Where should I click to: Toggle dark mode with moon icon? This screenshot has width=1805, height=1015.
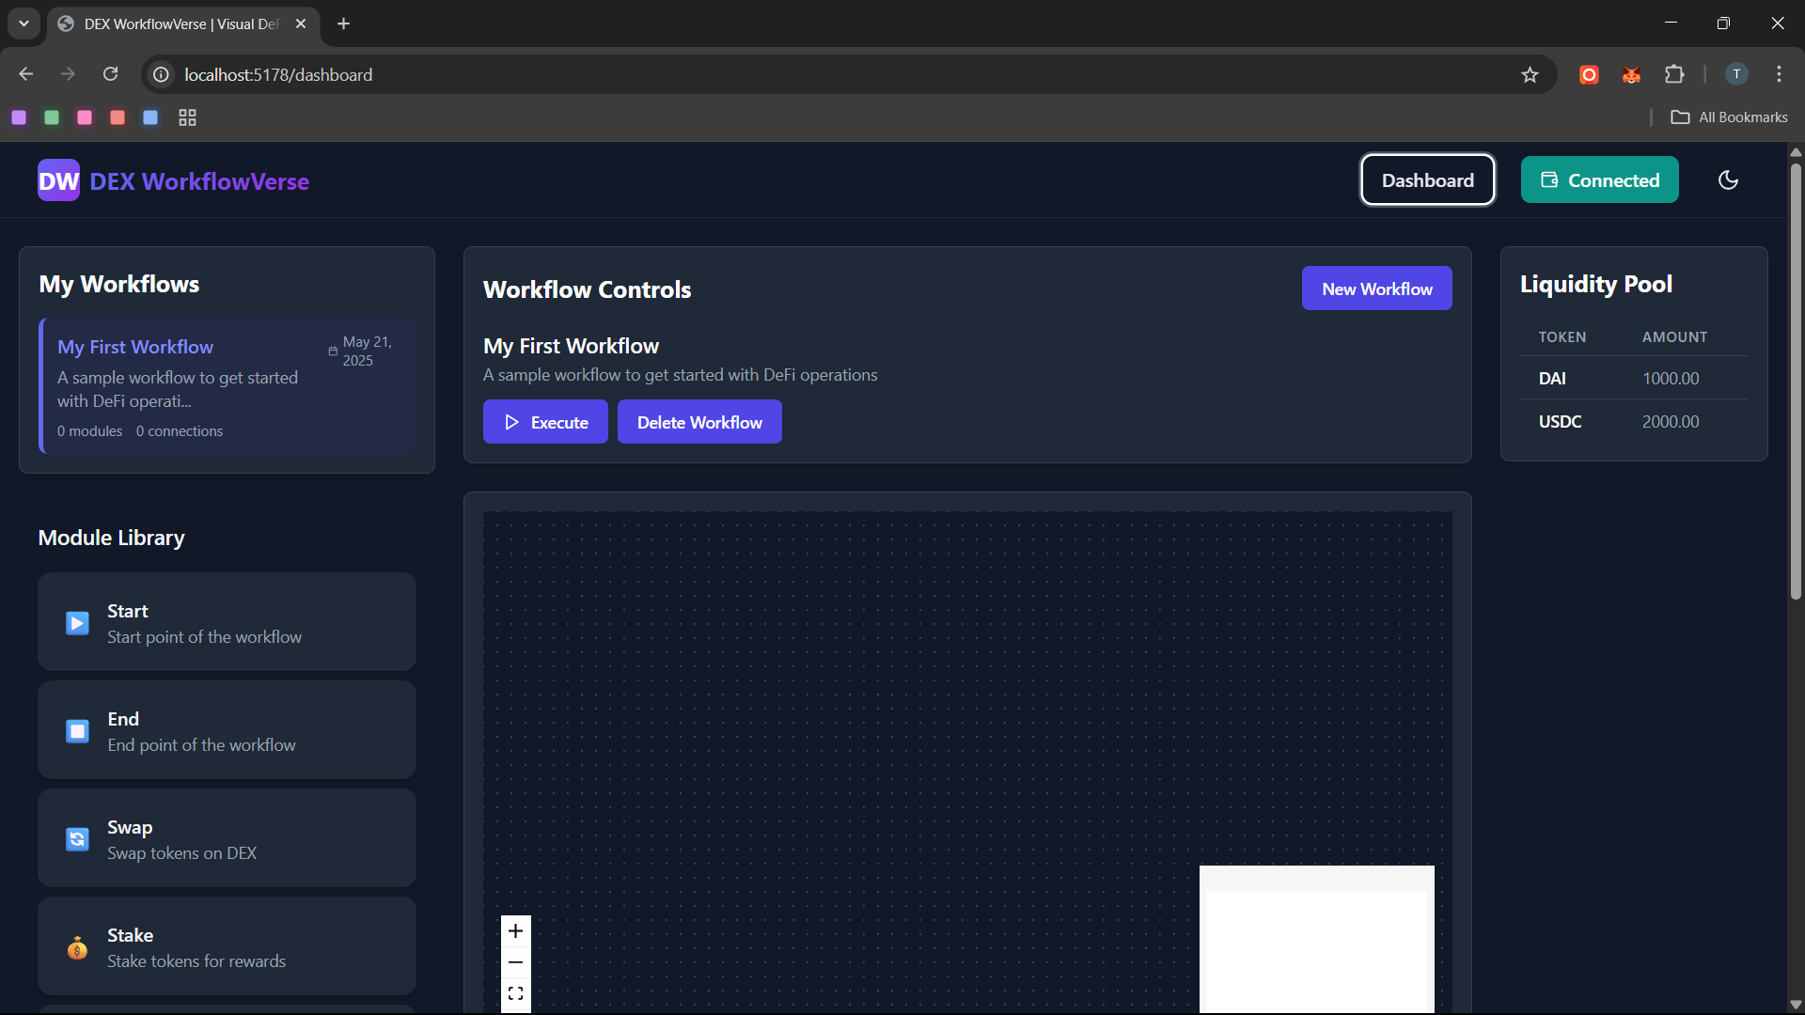(x=1728, y=180)
